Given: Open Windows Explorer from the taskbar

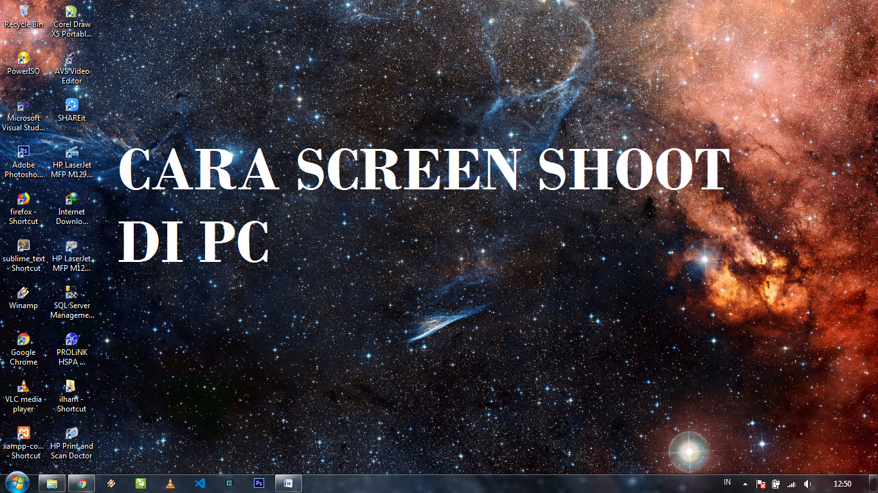Looking at the screenshot, I should coord(51,483).
